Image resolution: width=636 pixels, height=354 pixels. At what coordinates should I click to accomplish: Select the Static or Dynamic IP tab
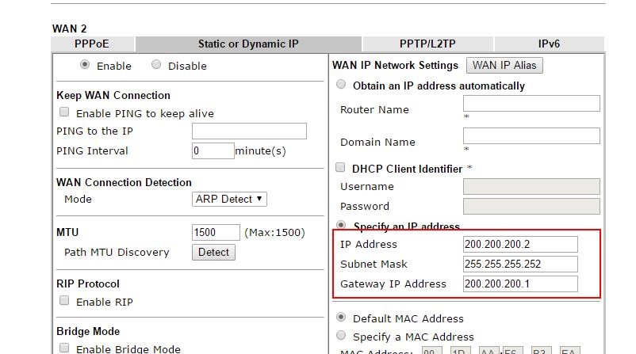tap(247, 44)
